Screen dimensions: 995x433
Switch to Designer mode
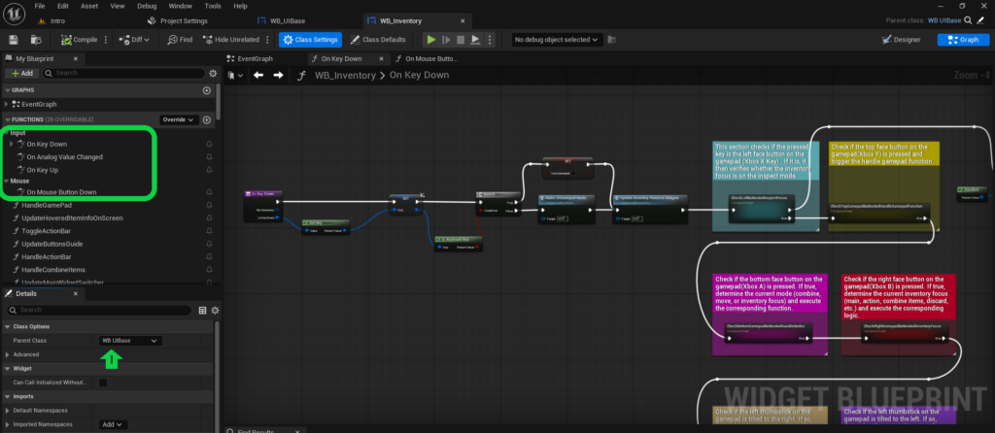[901, 39]
